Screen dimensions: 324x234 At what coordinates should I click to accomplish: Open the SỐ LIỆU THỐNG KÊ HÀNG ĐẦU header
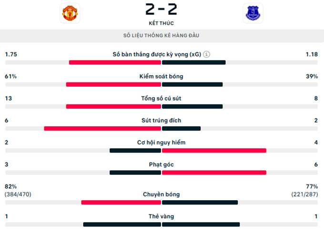161,36
